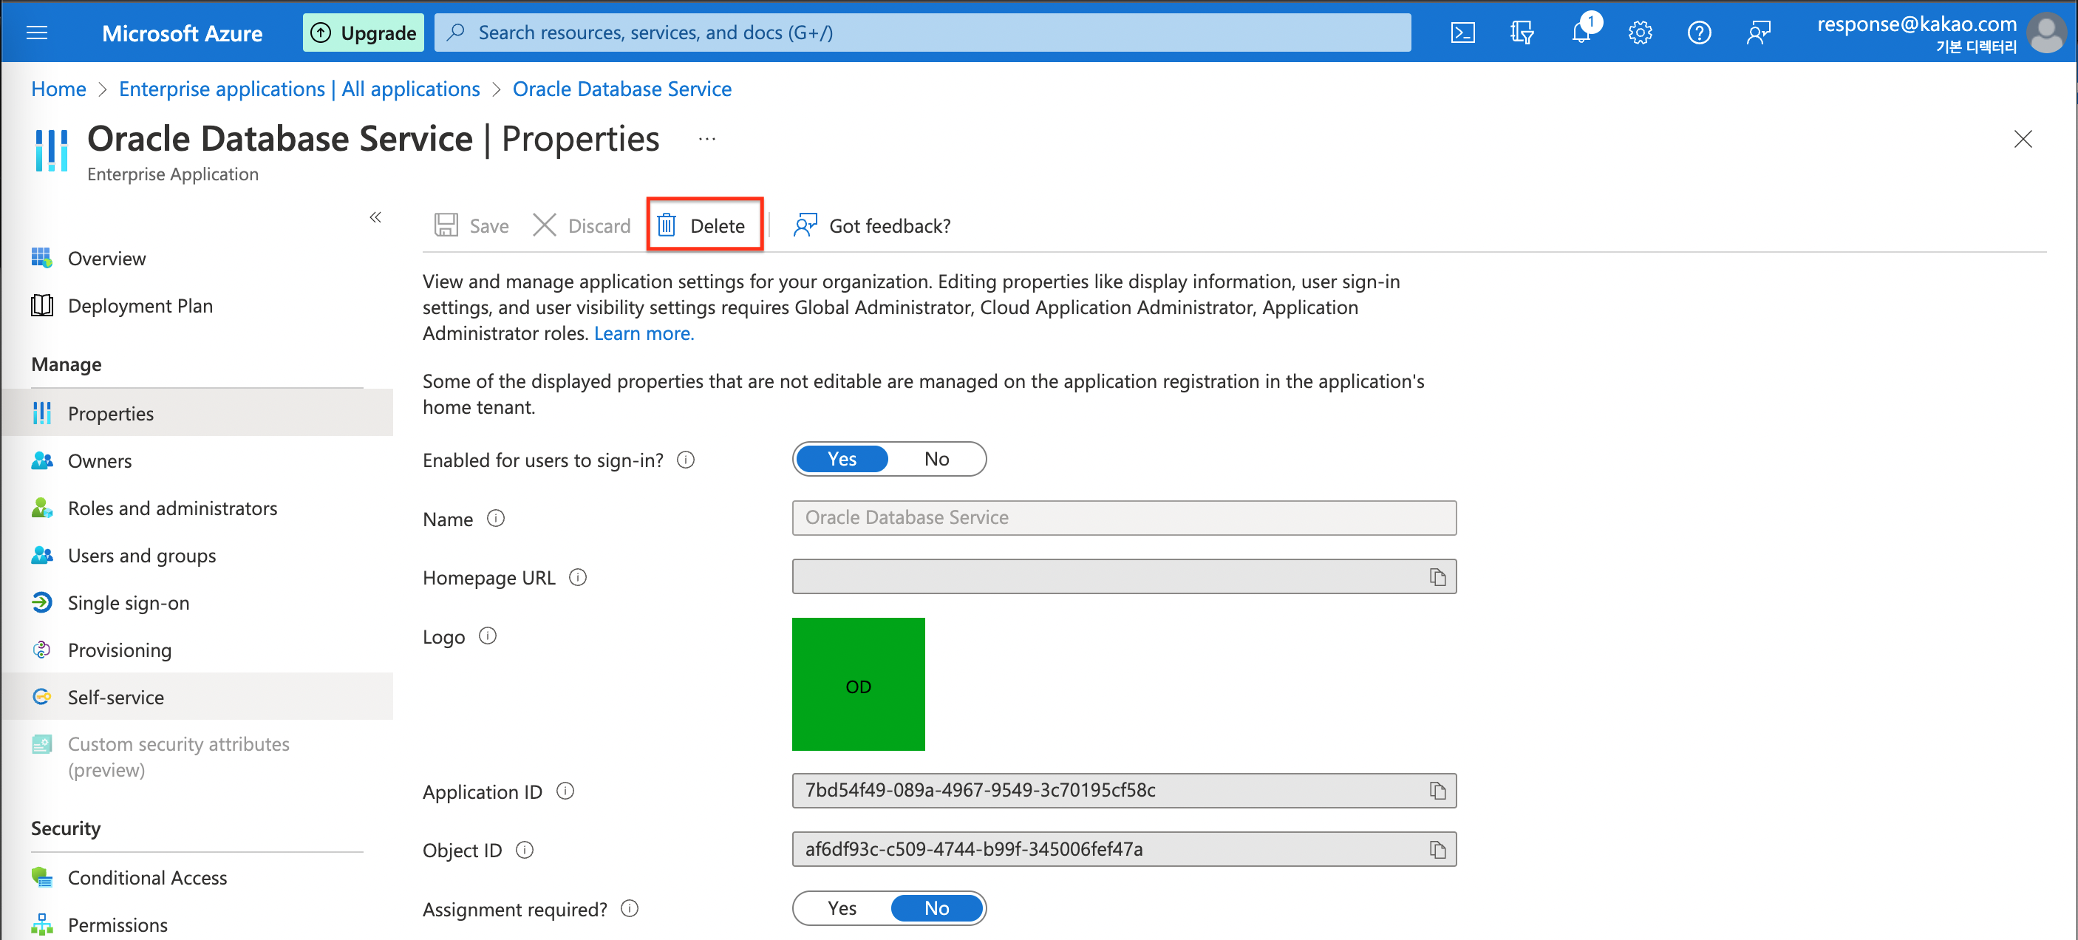Show info tooltip for Logo
The width and height of the screenshot is (2078, 940).
(487, 636)
